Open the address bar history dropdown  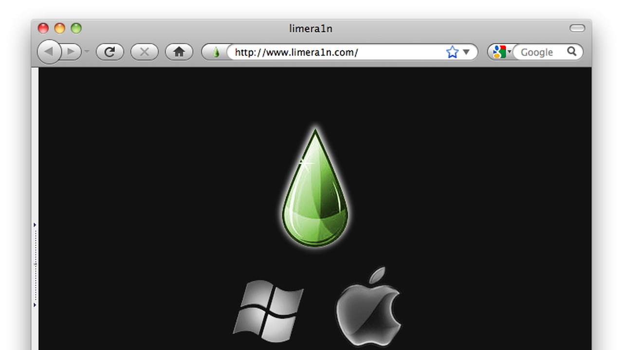click(466, 52)
